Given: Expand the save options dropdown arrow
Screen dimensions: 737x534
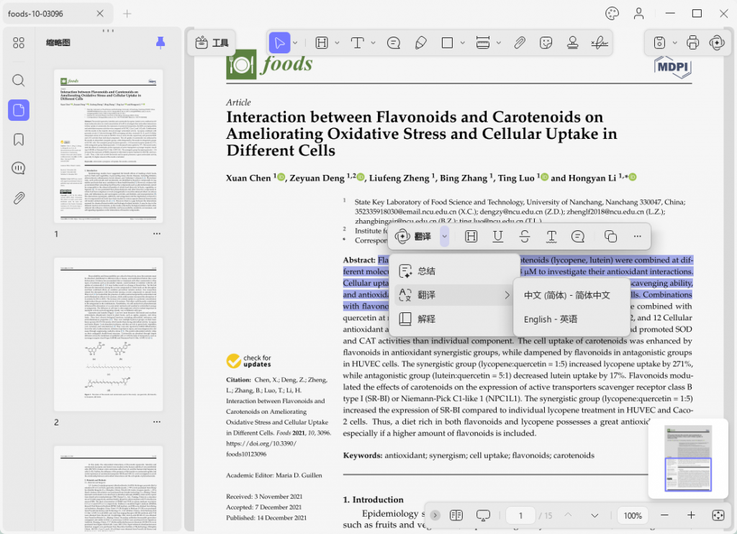Looking at the screenshot, I should pyautogui.click(x=675, y=42).
